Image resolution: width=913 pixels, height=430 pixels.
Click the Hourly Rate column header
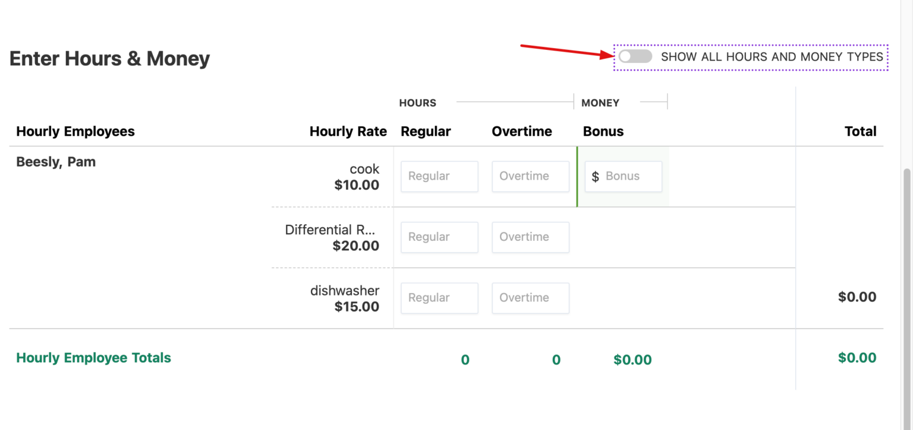click(x=348, y=131)
